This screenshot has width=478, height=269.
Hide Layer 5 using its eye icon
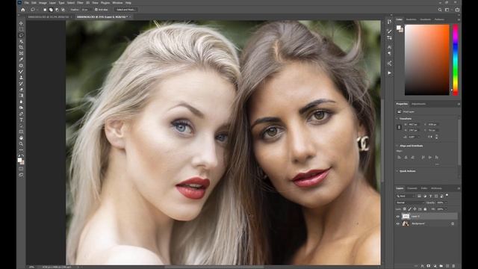pyautogui.click(x=398, y=217)
